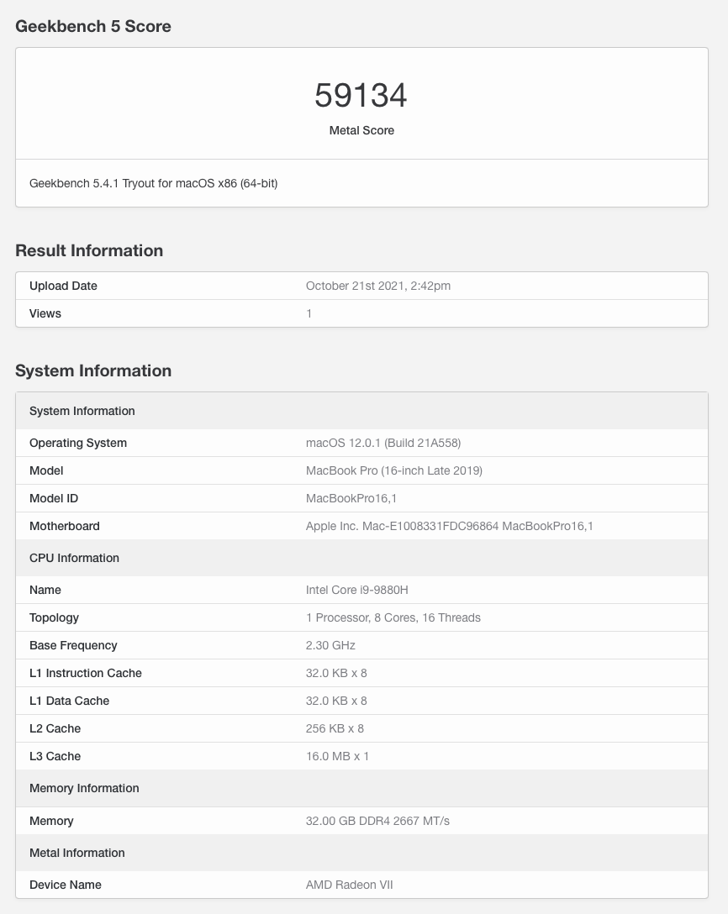
Task: Click 'MacBook Pro (16-inch Late 2019)' value
Action: pos(393,470)
